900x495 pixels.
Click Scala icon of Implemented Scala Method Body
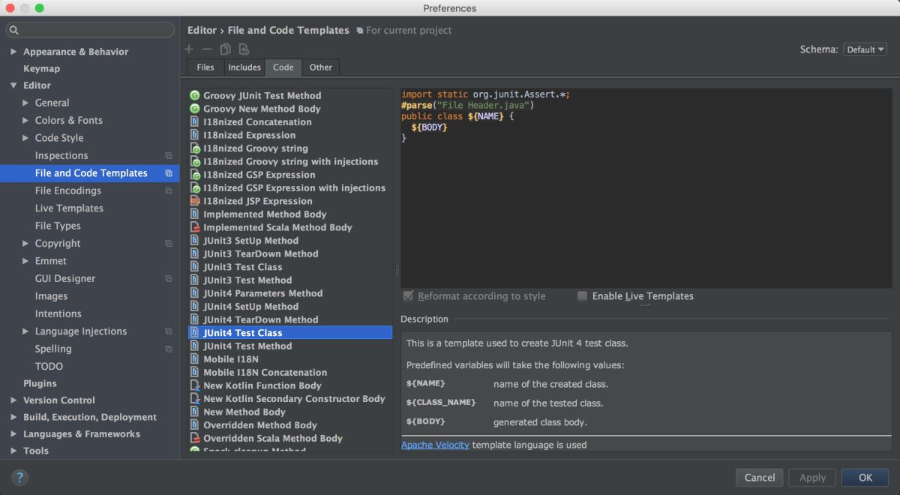coord(195,227)
